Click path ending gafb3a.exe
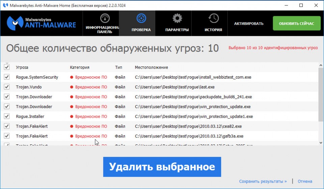The height and width of the screenshot is (189, 324). click(x=189, y=136)
